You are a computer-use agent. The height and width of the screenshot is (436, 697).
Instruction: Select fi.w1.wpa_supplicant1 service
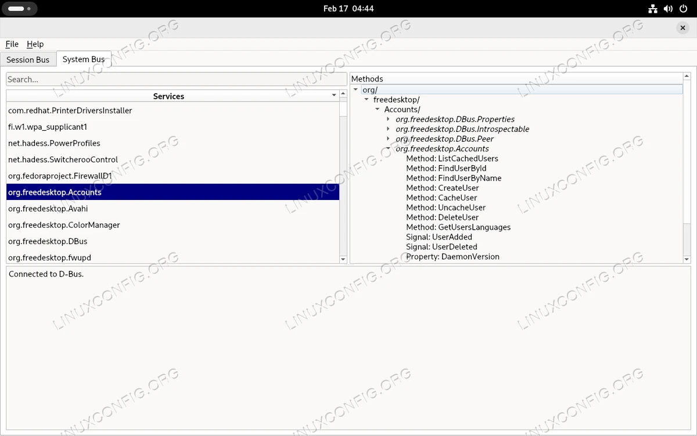pyautogui.click(x=173, y=127)
